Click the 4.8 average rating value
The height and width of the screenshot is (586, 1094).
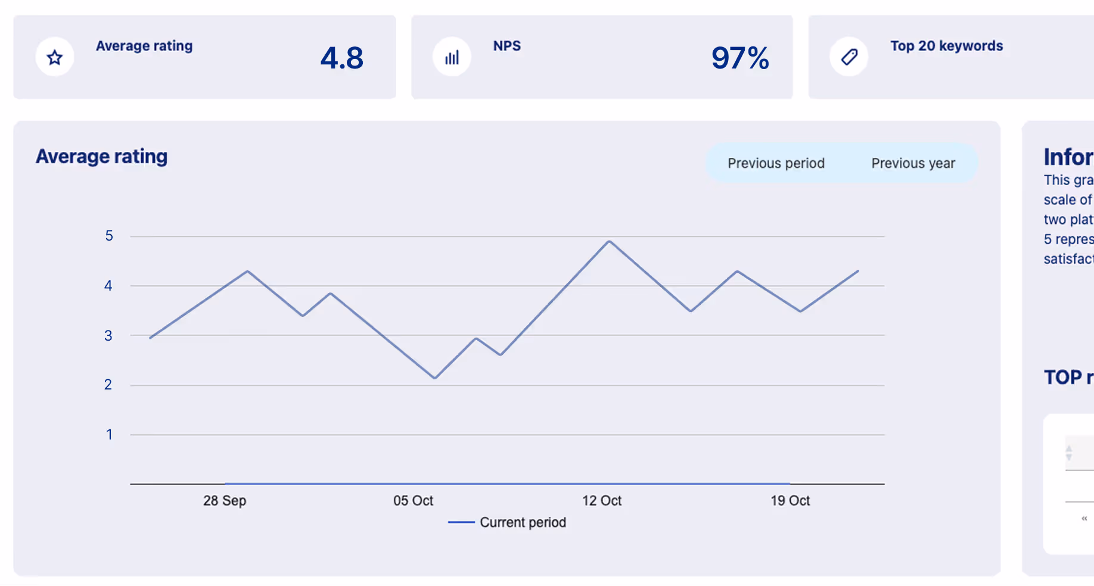coord(342,57)
